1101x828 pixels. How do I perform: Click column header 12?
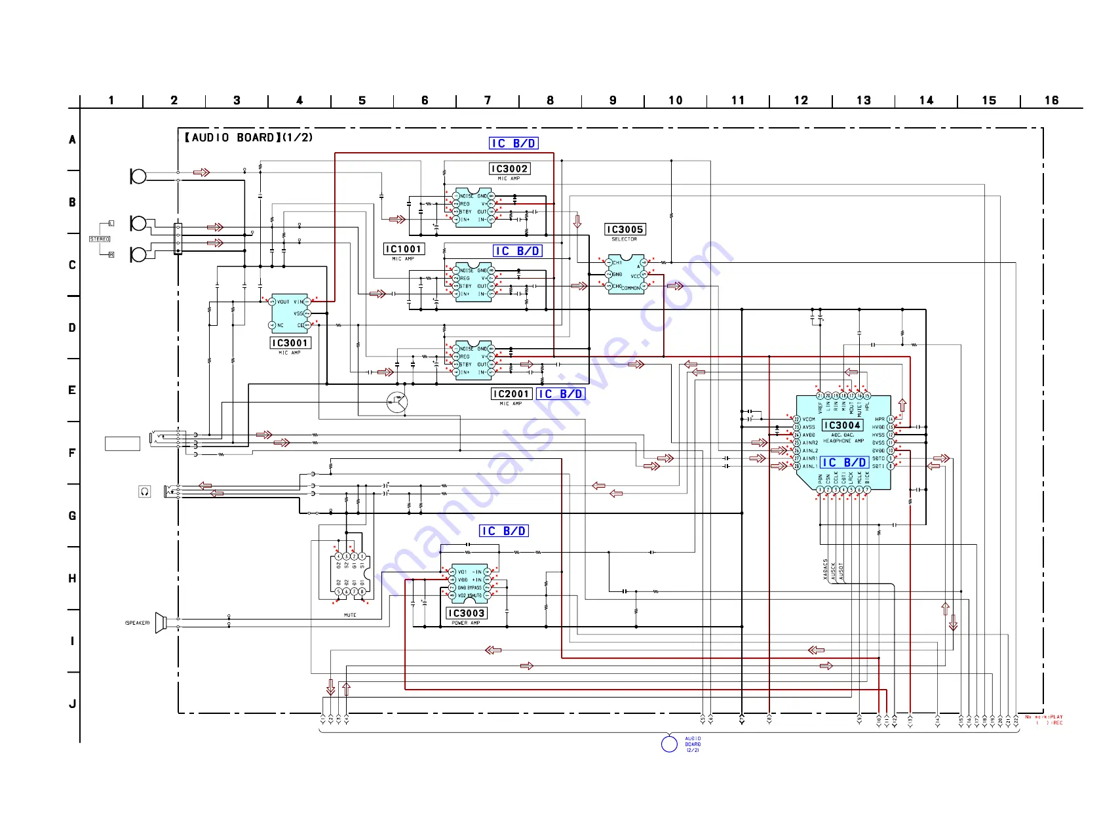tap(801, 100)
